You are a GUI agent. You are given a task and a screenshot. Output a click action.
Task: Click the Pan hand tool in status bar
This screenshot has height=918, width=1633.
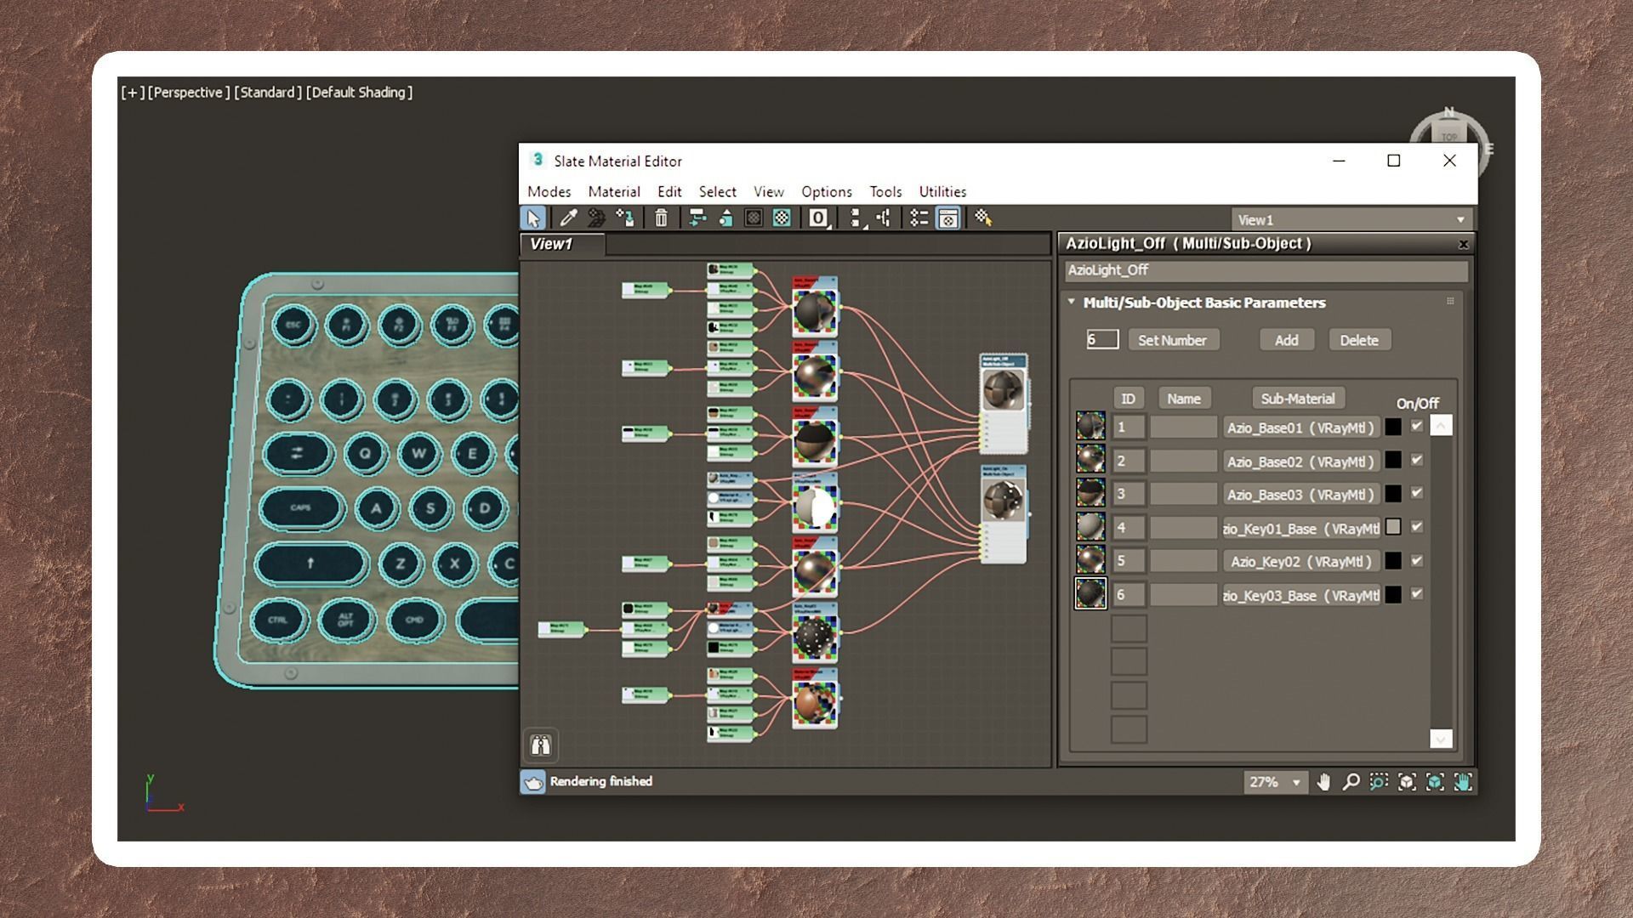1323,782
